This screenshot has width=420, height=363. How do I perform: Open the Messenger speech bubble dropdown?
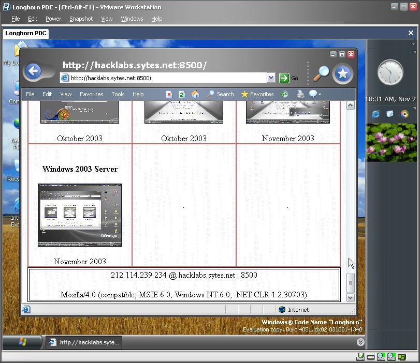point(315,94)
